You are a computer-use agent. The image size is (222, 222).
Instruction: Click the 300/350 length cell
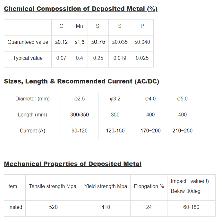(80, 115)
